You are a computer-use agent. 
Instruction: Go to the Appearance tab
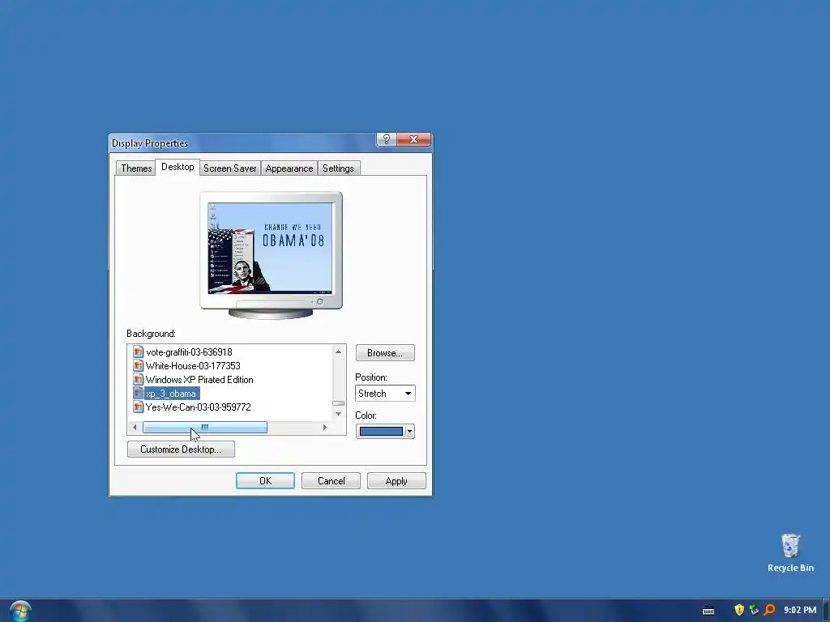click(x=289, y=168)
